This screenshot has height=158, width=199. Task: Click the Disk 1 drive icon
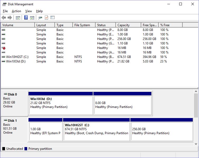(x=6, y=120)
